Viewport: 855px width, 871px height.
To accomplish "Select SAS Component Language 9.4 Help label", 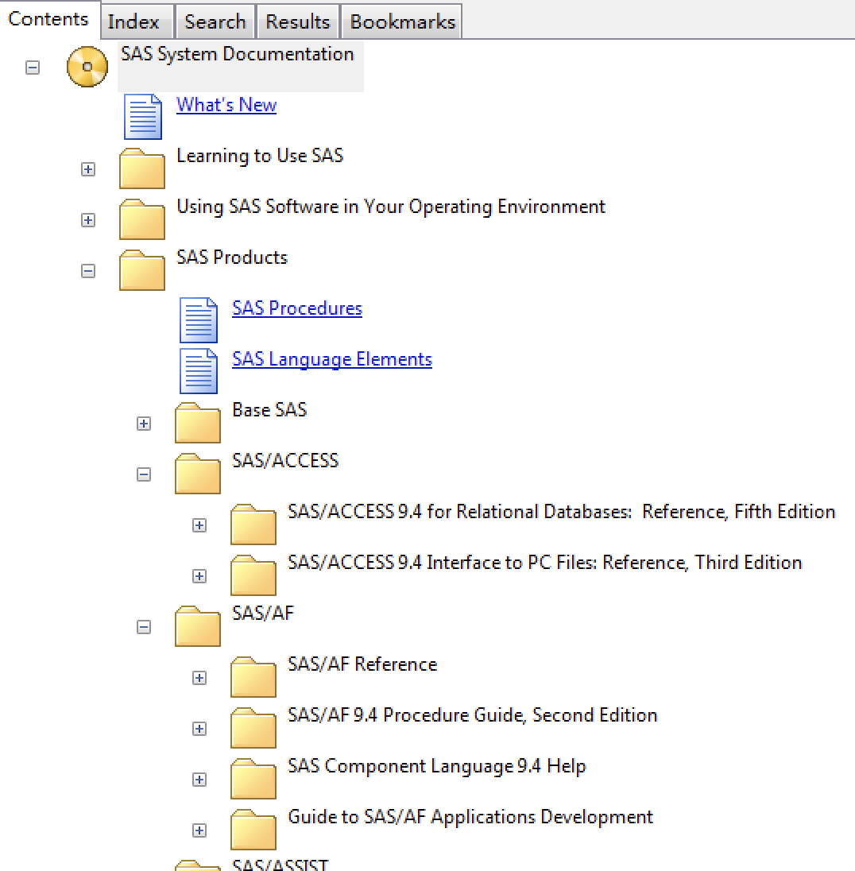I will point(437,767).
